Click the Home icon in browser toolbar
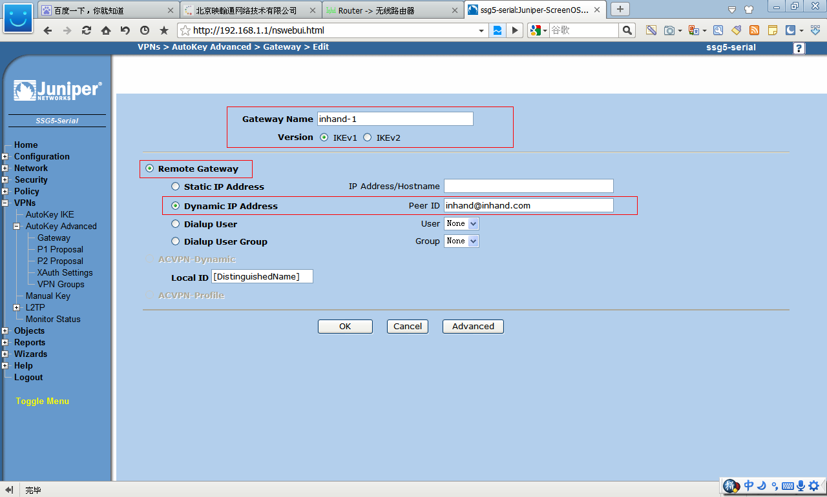The width and height of the screenshot is (827, 497). 106,30
